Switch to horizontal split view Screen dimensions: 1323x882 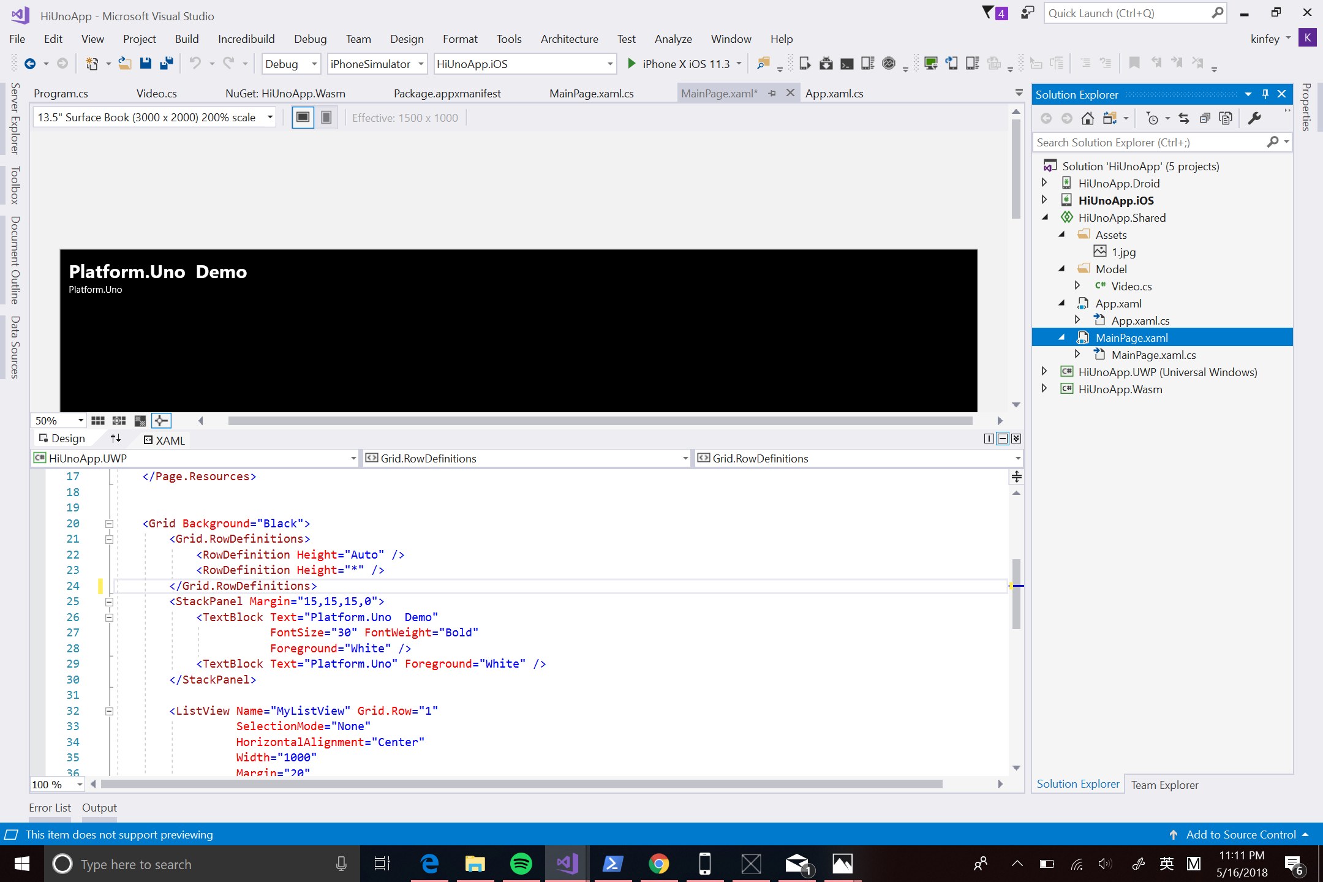(x=1003, y=439)
